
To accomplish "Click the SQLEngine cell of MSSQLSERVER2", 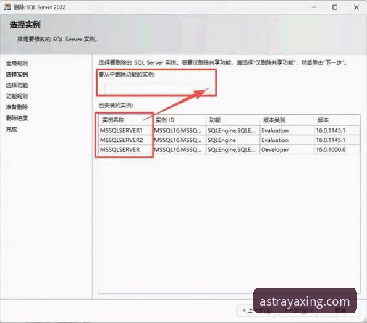I will [x=233, y=140].
